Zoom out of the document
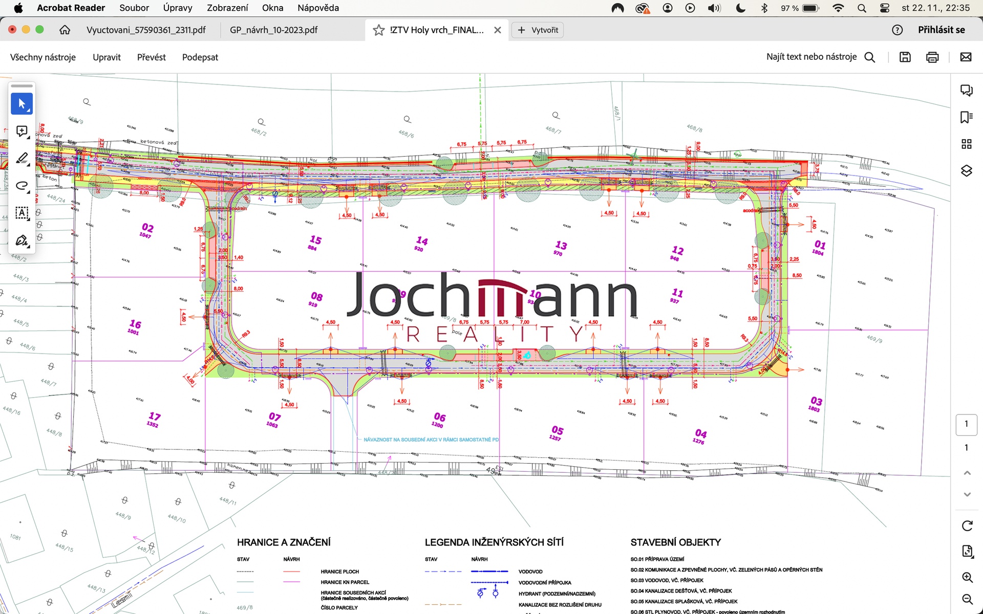Viewport: 983px width, 614px height. [x=967, y=599]
